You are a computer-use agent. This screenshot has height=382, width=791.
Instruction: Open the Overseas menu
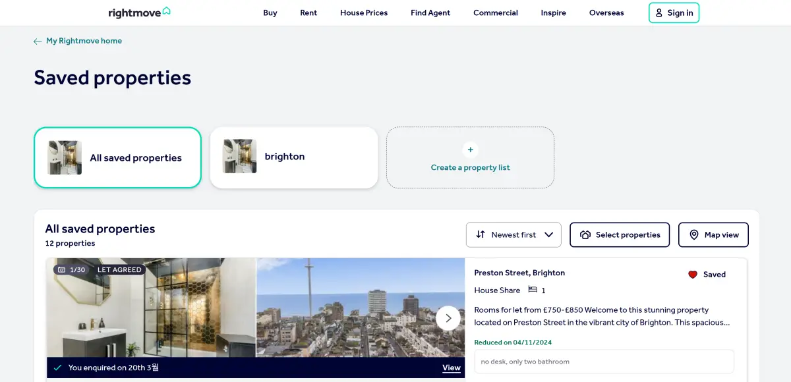(606, 13)
